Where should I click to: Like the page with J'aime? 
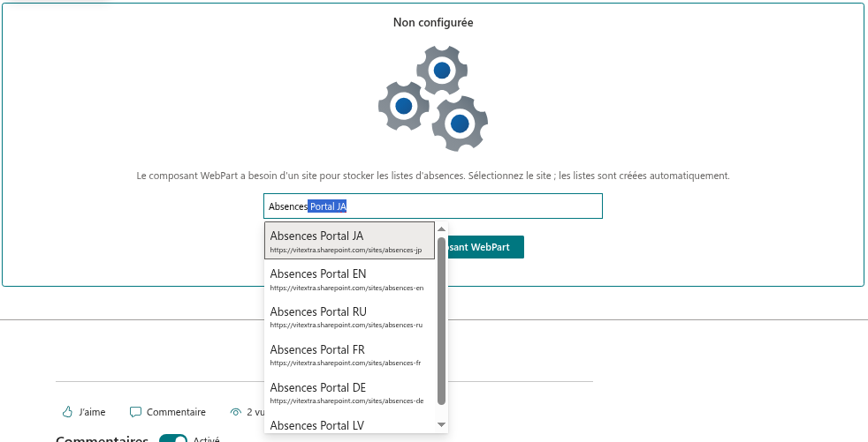pyautogui.click(x=84, y=412)
